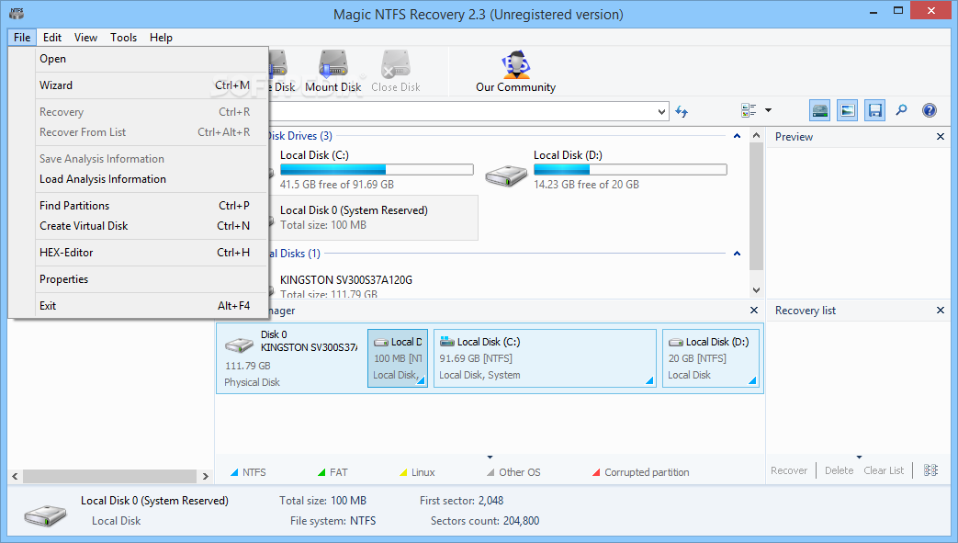The width and height of the screenshot is (958, 543).
Task: Close the Preview panel
Action: (941, 137)
